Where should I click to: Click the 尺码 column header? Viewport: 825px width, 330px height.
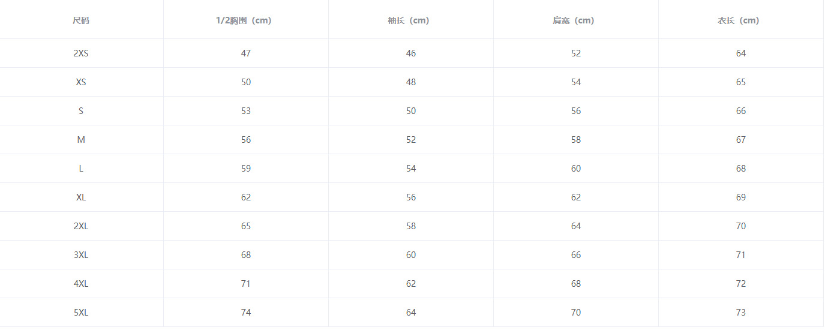[81, 20]
